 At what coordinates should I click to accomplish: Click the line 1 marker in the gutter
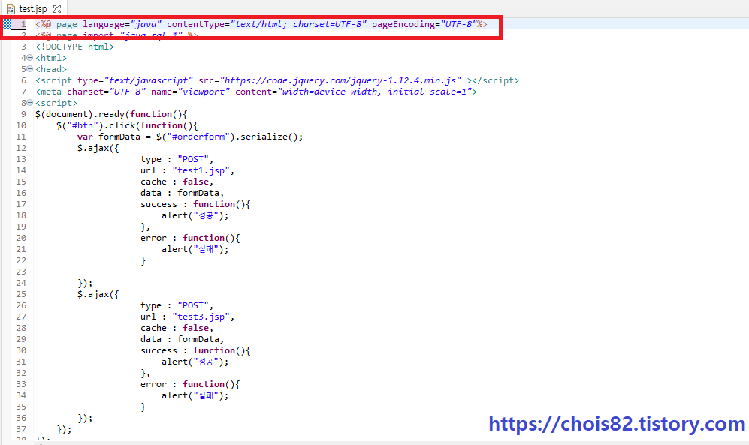click(7, 24)
